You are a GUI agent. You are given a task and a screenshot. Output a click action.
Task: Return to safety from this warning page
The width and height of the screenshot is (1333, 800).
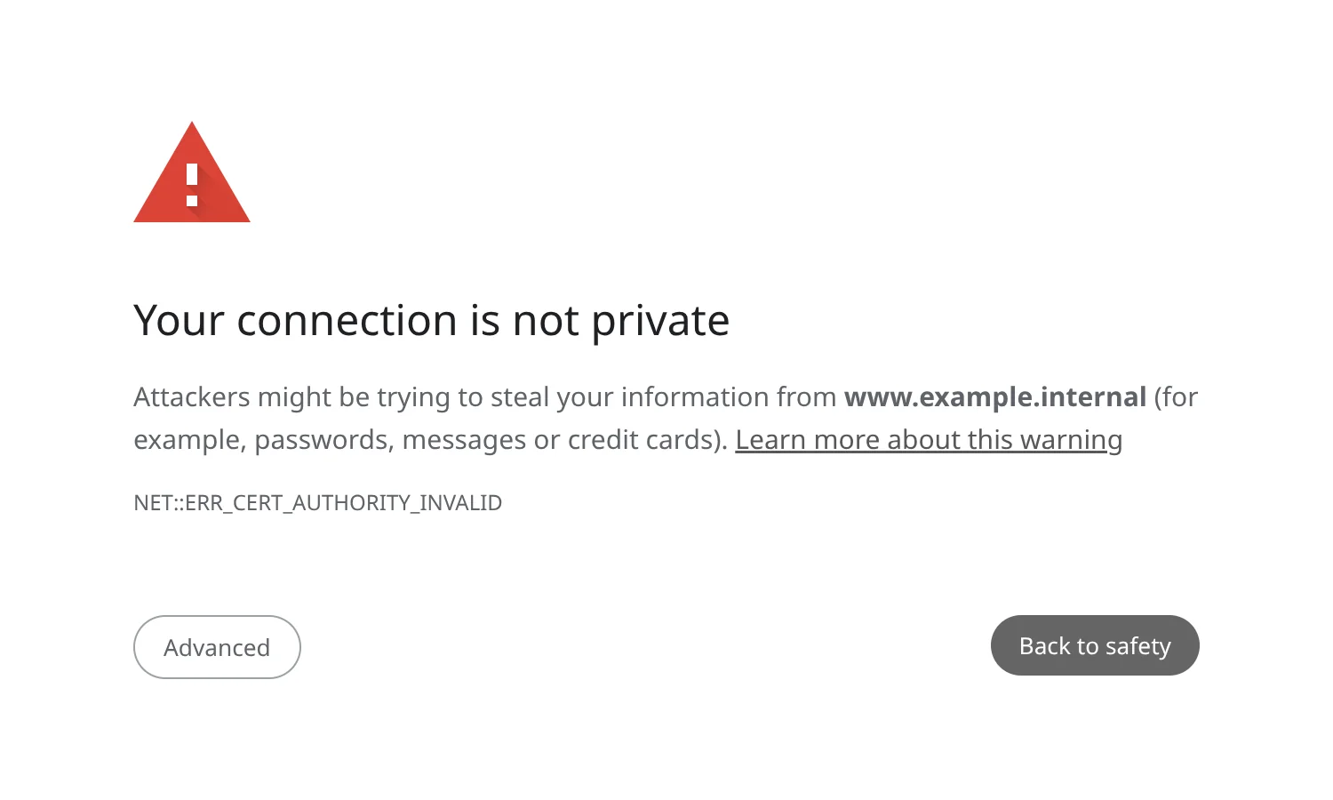(x=1095, y=645)
